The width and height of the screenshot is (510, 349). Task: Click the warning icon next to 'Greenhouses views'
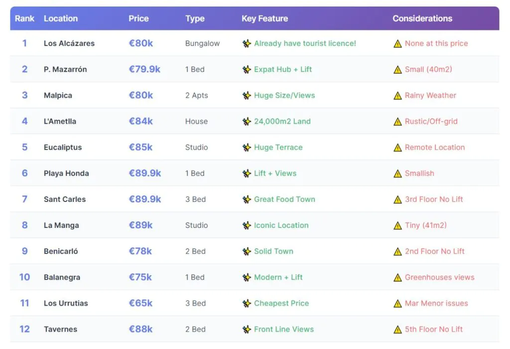tap(397, 277)
